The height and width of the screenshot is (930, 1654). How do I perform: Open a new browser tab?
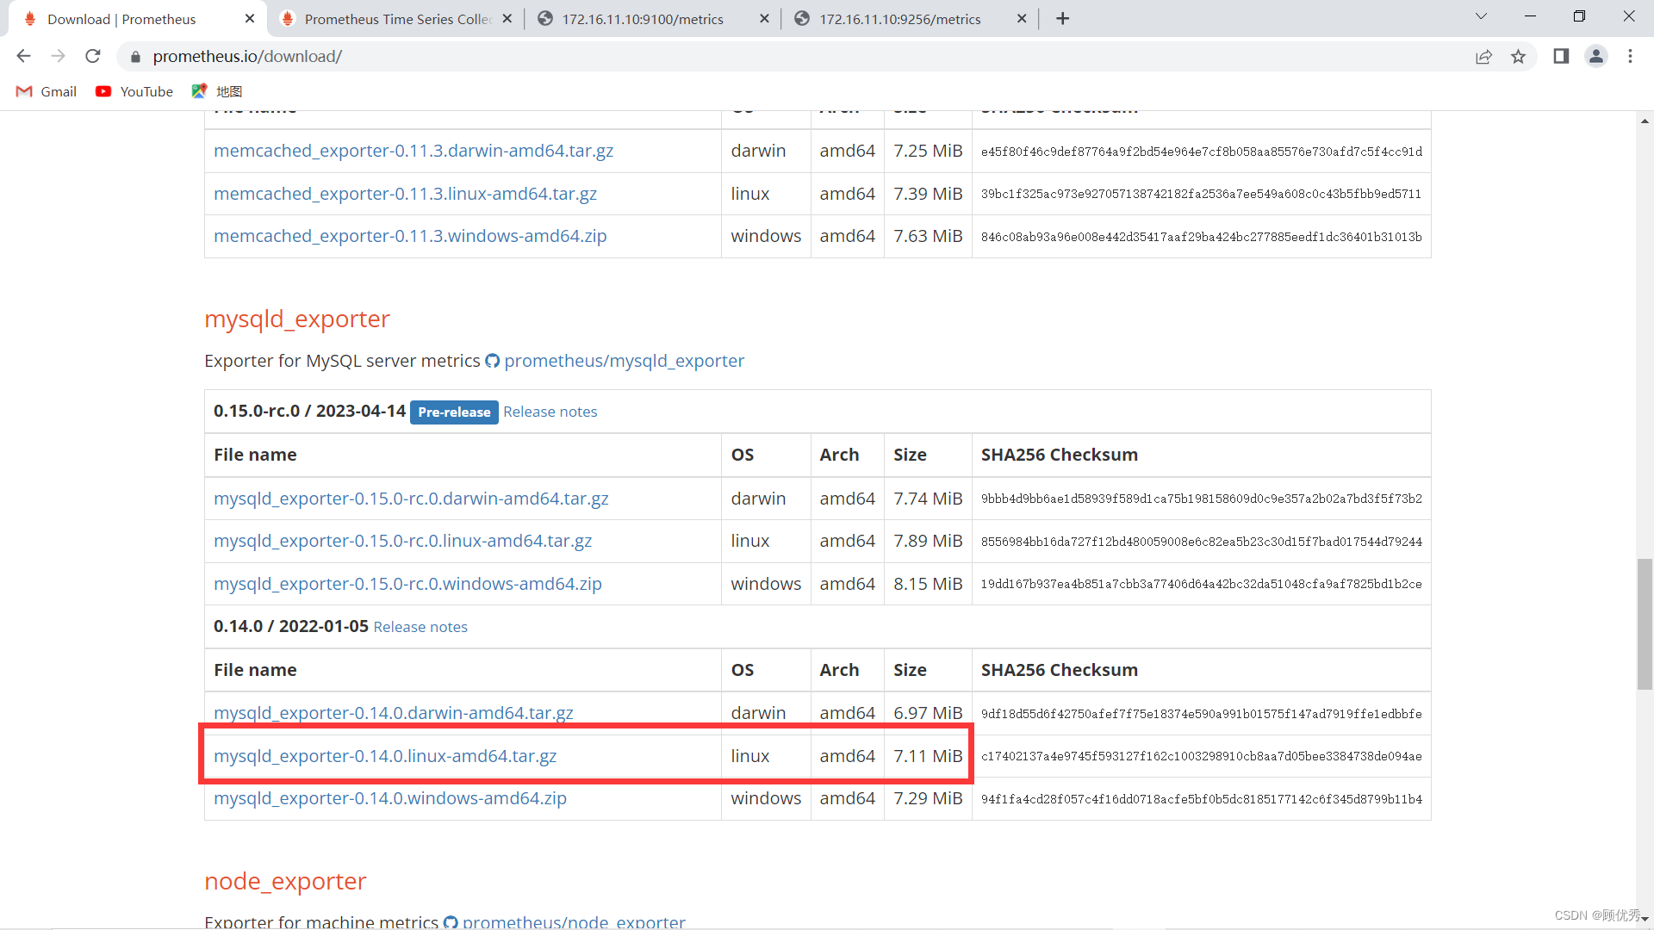(x=1062, y=18)
